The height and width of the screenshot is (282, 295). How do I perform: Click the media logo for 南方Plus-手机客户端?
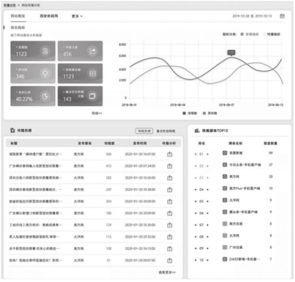(225, 188)
